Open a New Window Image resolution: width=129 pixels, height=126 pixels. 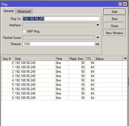pos(115,33)
